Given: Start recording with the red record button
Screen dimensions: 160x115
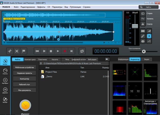Looking at the screenshot, I should point(65,51).
